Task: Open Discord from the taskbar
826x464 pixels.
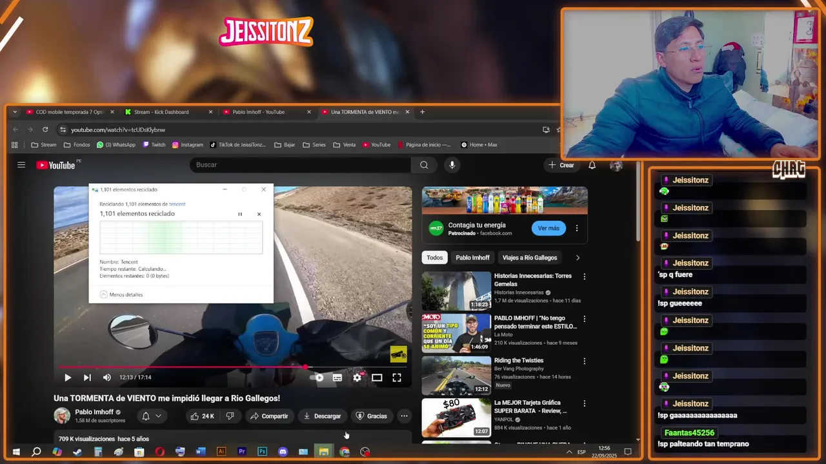Action: tap(283, 452)
